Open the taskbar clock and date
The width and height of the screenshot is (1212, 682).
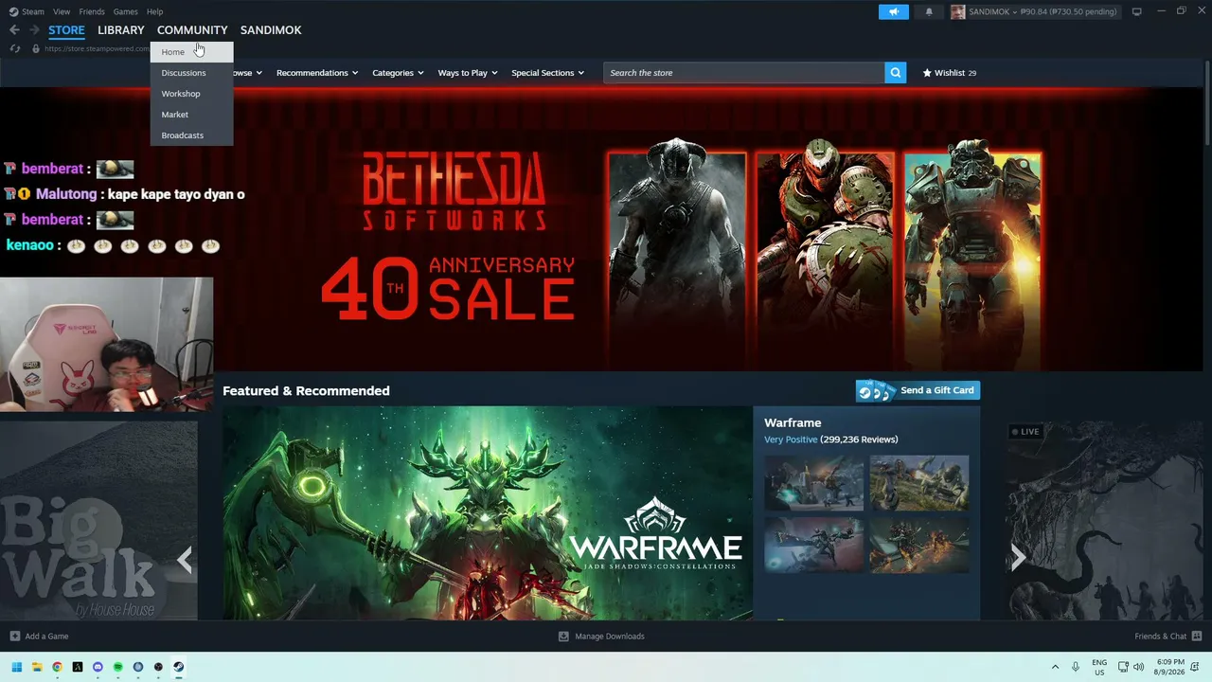click(1169, 667)
